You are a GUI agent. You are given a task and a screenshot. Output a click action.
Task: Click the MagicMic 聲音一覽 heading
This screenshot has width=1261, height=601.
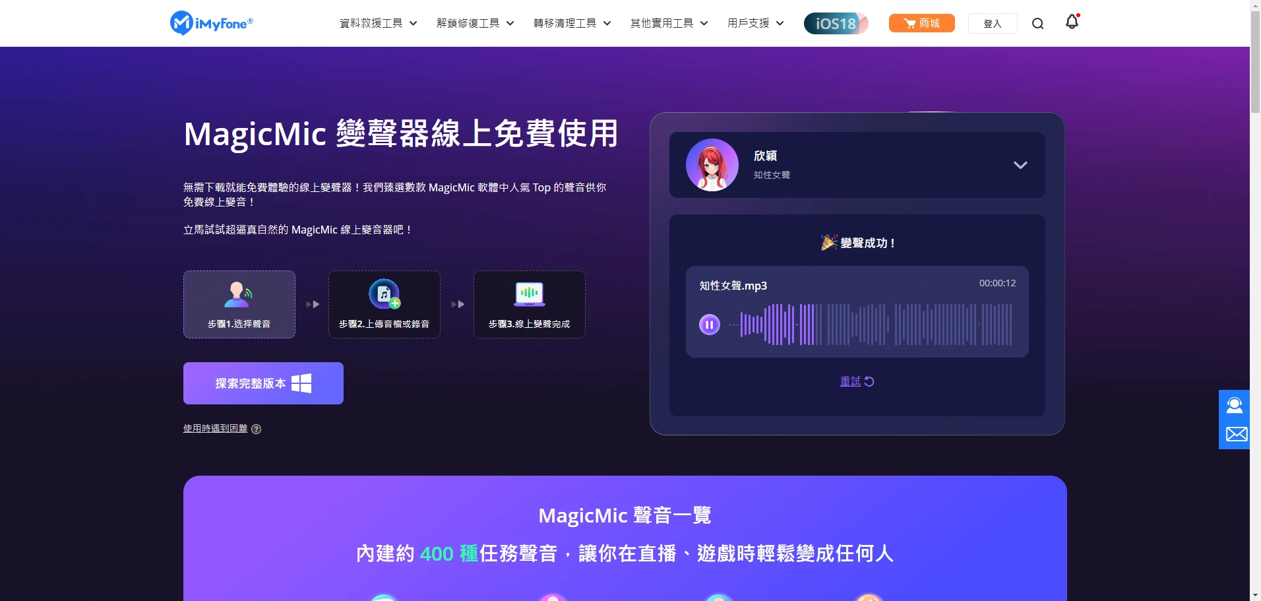[625, 515]
